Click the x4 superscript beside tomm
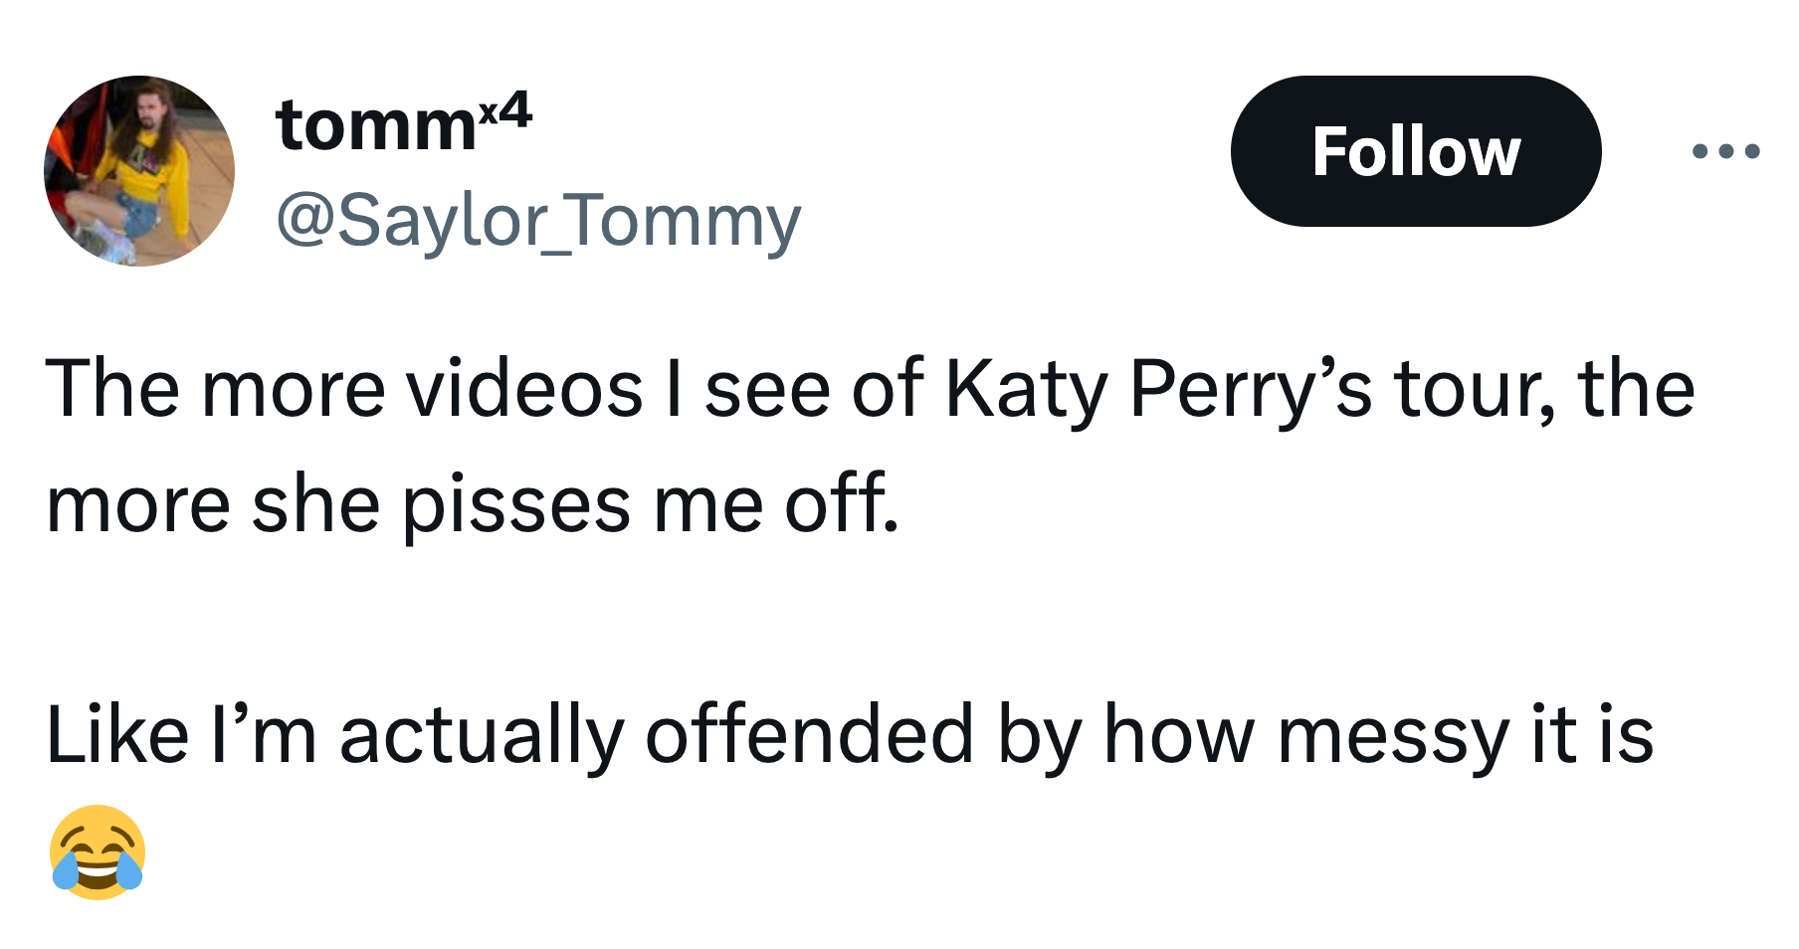Viewport: 1799px width, 949px height. [505, 107]
